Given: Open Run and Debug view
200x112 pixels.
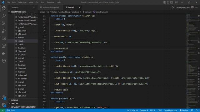Looking at the screenshot, I should coord(4,31).
